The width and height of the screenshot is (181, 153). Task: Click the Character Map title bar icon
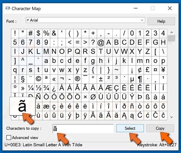point(8,8)
